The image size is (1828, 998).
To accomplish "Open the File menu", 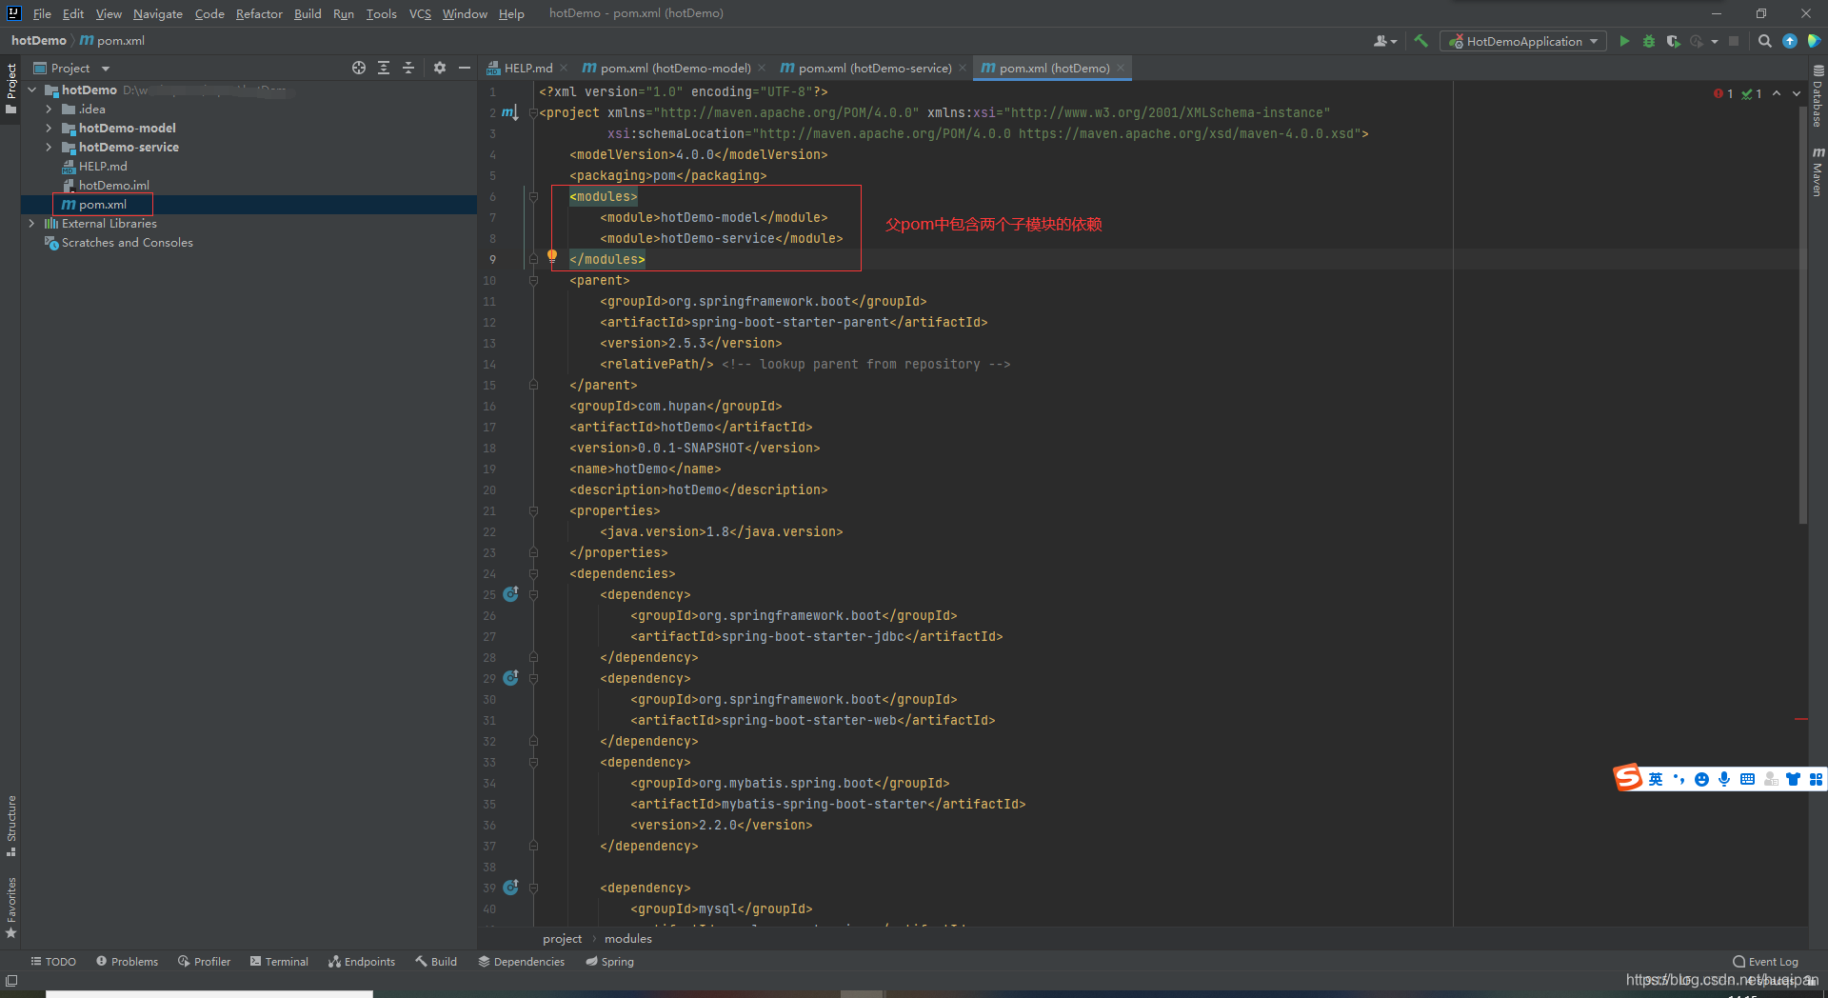I will pyautogui.click(x=42, y=13).
